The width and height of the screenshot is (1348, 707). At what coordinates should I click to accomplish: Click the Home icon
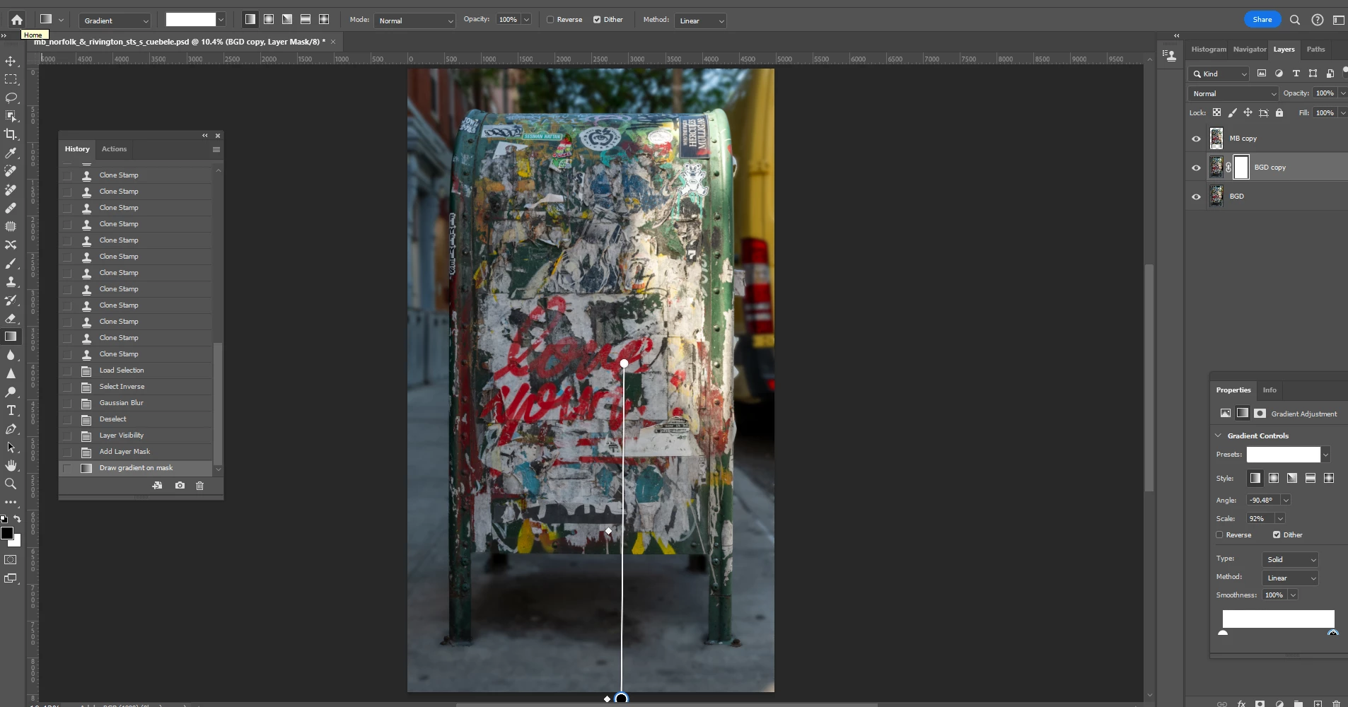[17, 20]
